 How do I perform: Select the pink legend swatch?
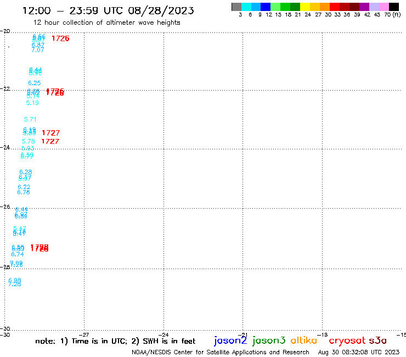pyautogui.click(x=384, y=7)
